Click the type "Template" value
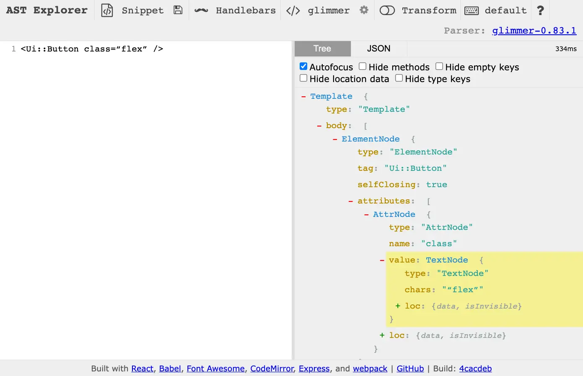The image size is (583, 376). tap(384, 109)
